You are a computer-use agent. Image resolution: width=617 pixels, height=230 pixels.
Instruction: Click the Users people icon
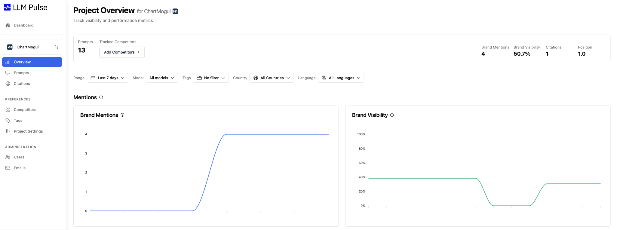[x=8, y=157]
